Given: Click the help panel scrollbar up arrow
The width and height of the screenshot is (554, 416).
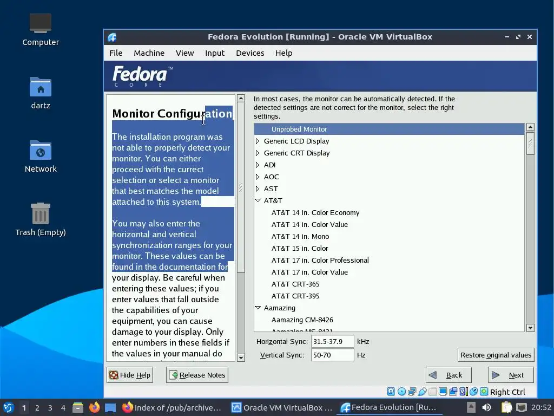Looking at the screenshot, I should coord(241,99).
